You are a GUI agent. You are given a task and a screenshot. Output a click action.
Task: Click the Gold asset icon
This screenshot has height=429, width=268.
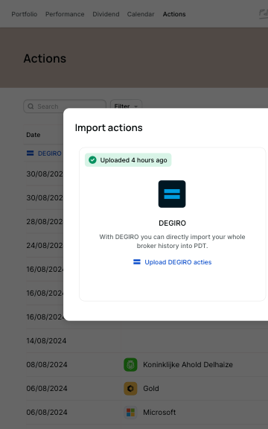[130, 389]
